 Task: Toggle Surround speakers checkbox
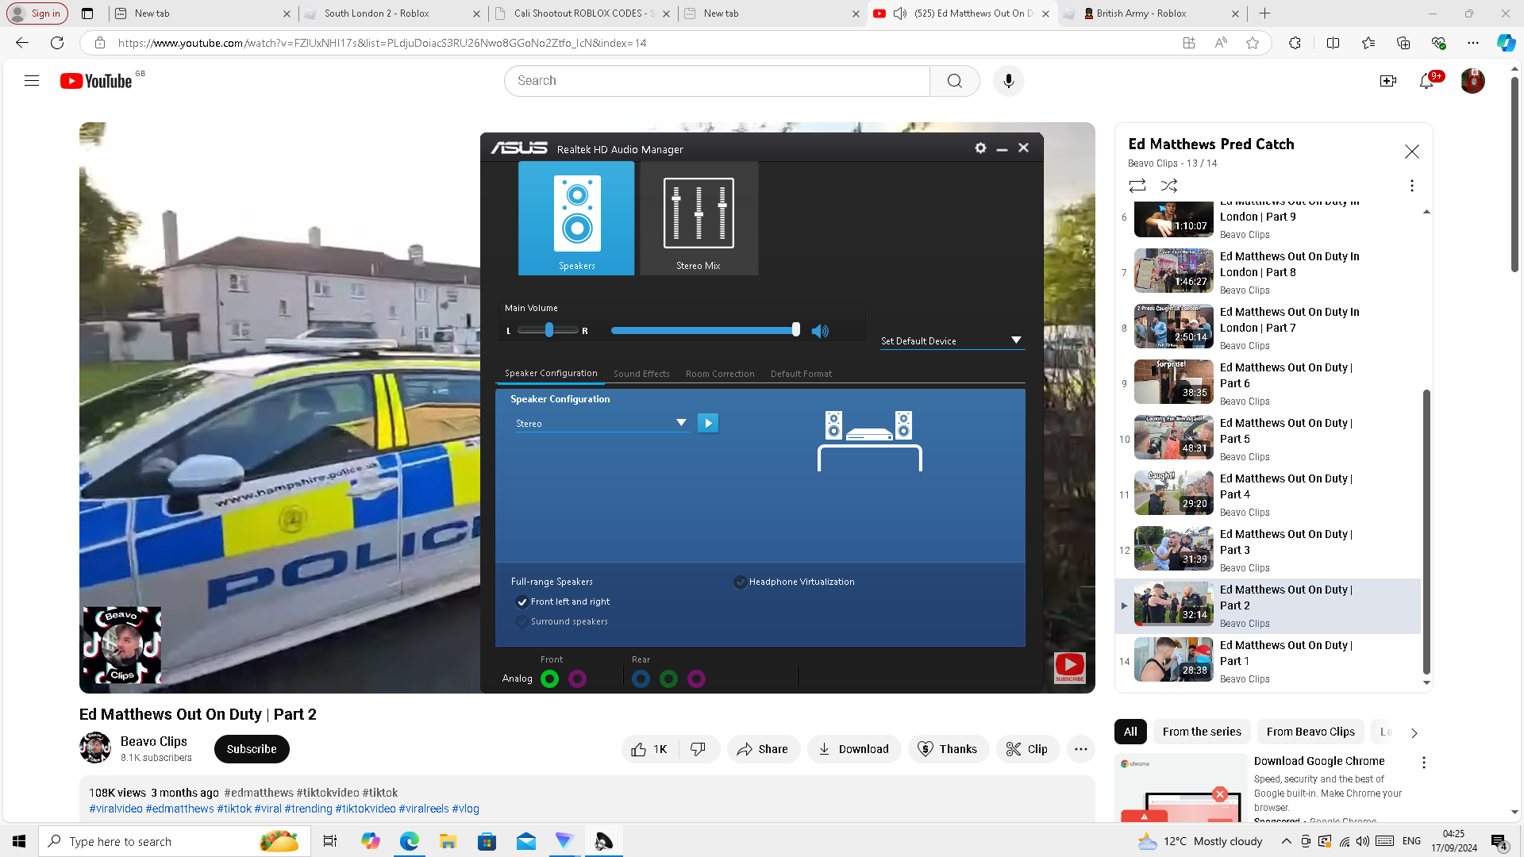(521, 621)
